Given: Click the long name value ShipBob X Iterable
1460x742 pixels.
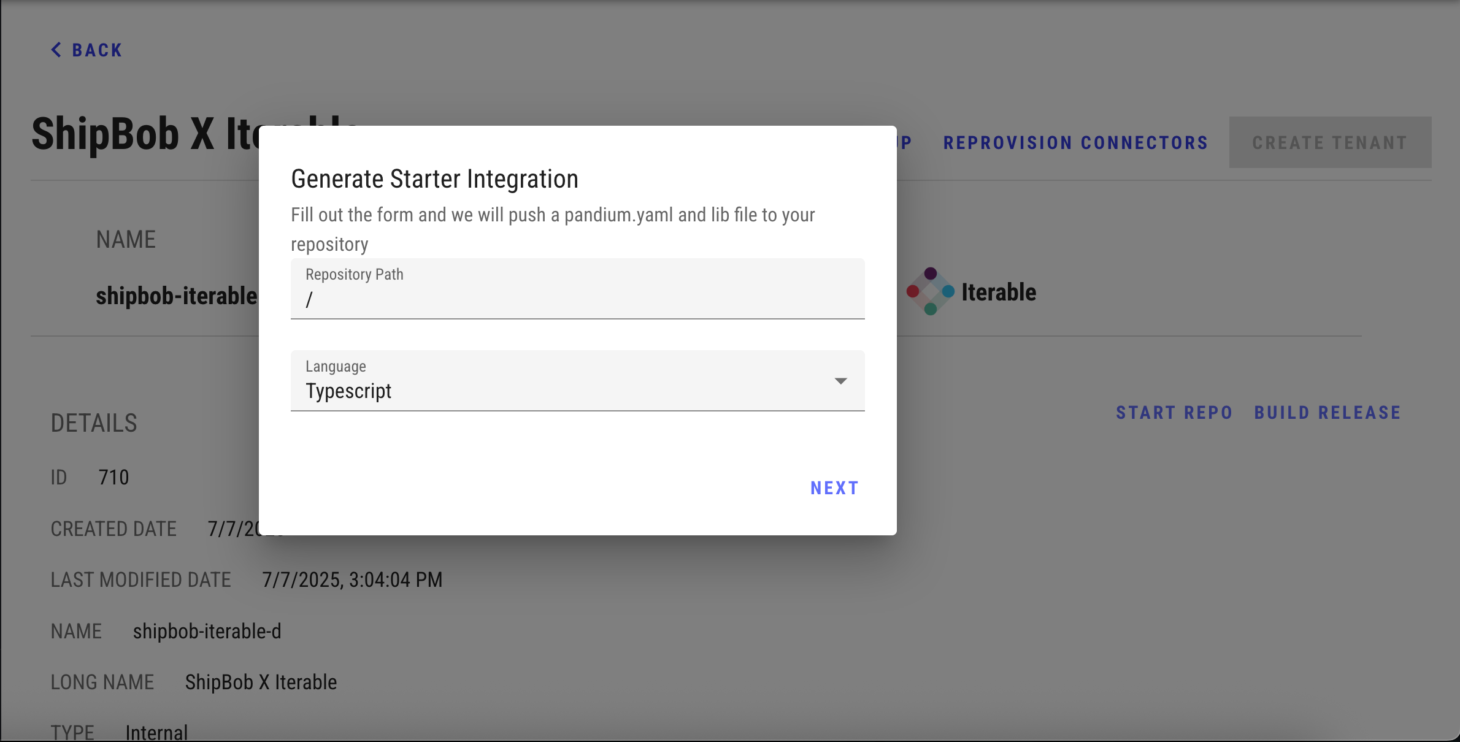Looking at the screenshot, I should tap(261, 682).
